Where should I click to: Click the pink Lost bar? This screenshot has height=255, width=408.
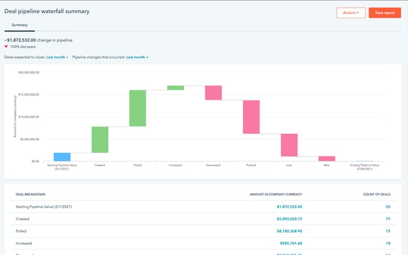click(x=289, y=145)
